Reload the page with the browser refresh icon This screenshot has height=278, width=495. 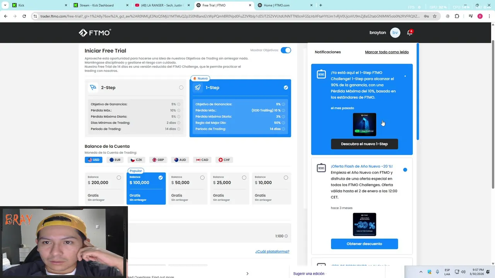pos(24,16)
